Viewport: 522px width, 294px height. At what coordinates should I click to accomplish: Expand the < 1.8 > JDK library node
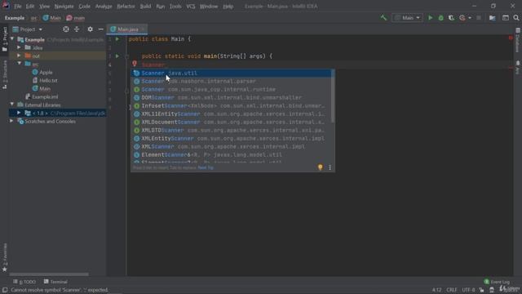click(x=19, y=113)
